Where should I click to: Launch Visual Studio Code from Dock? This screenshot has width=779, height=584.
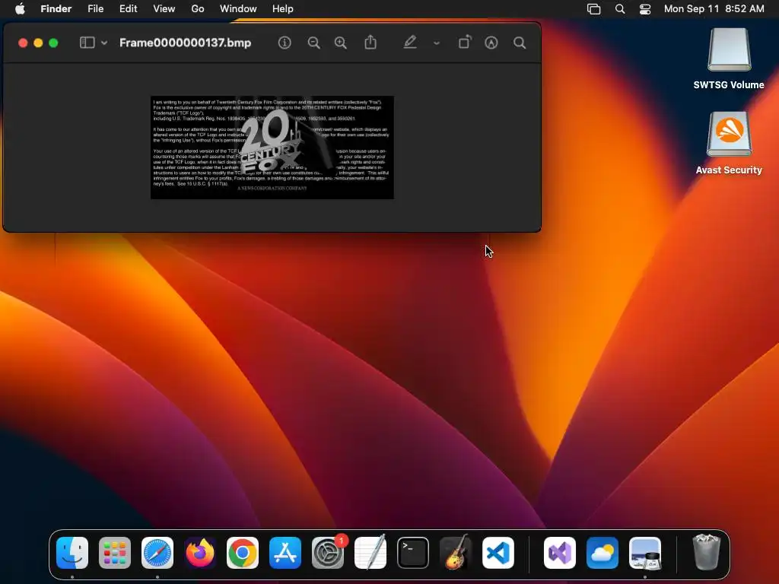498,553
